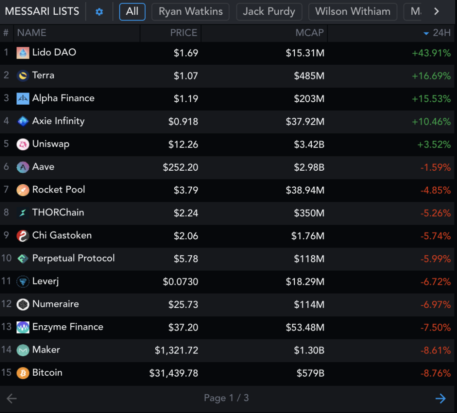Click the Page 1 / 3 indicator

227,398
